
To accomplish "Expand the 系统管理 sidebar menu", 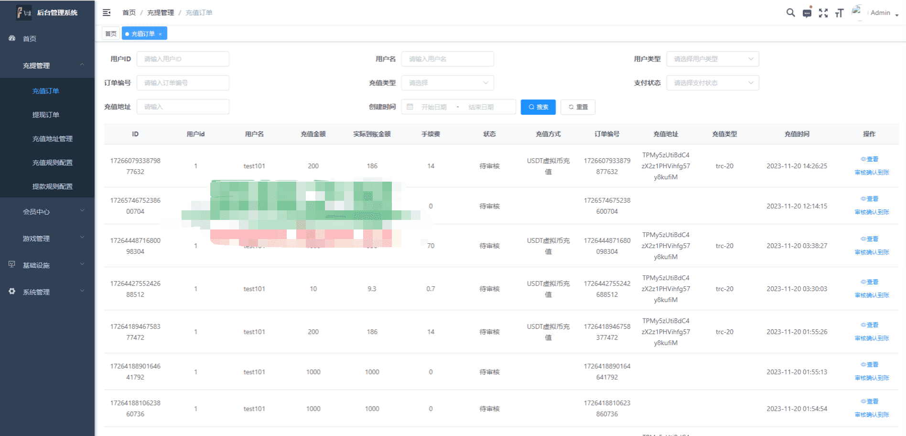I will tap(47, 292).
